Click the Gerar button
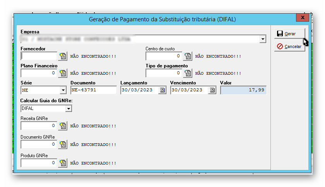 point(289,34)
